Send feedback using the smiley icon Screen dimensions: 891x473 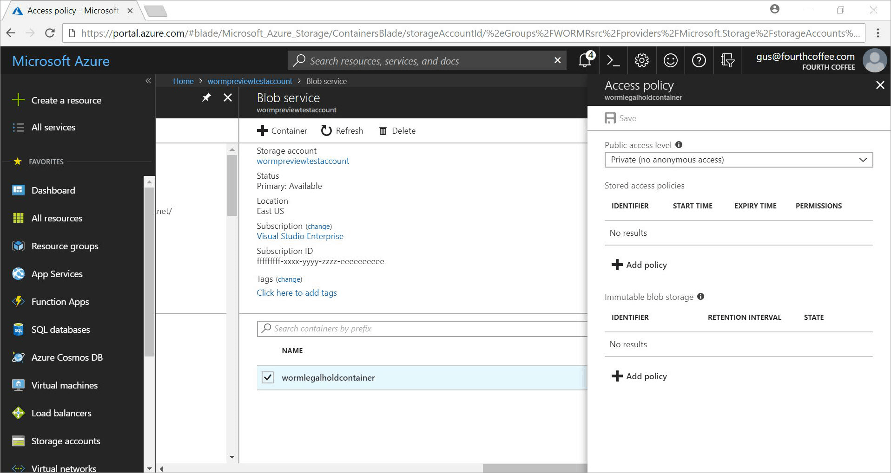670,60
